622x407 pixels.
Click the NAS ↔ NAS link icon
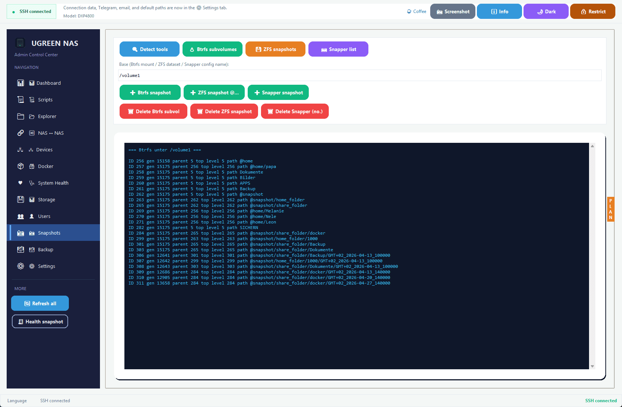point(21,133)
